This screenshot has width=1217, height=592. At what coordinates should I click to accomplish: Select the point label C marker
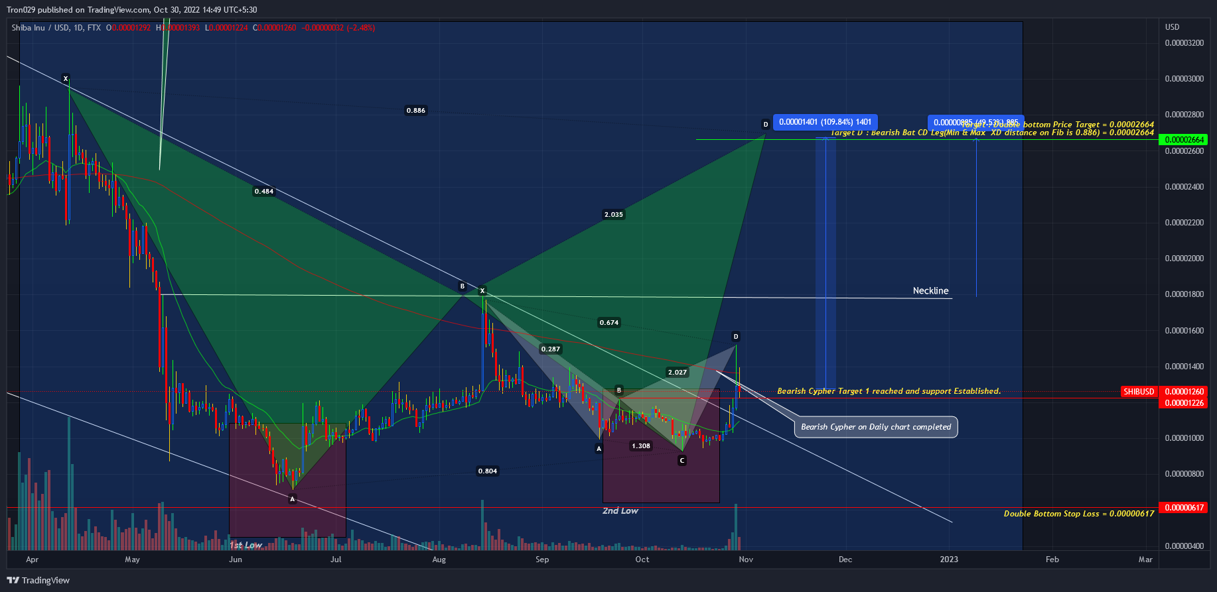tap(682, 460)
